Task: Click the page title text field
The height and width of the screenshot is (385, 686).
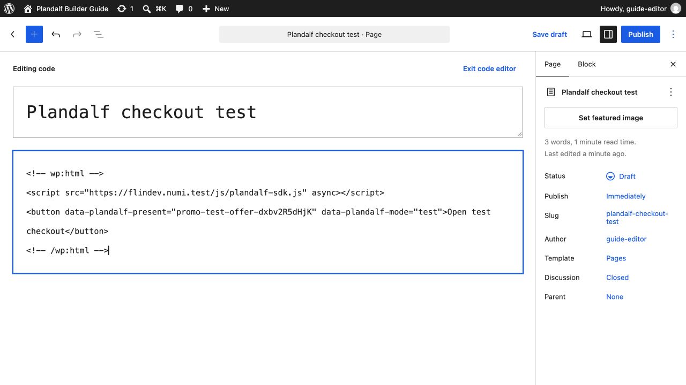Action: [268, 112]
